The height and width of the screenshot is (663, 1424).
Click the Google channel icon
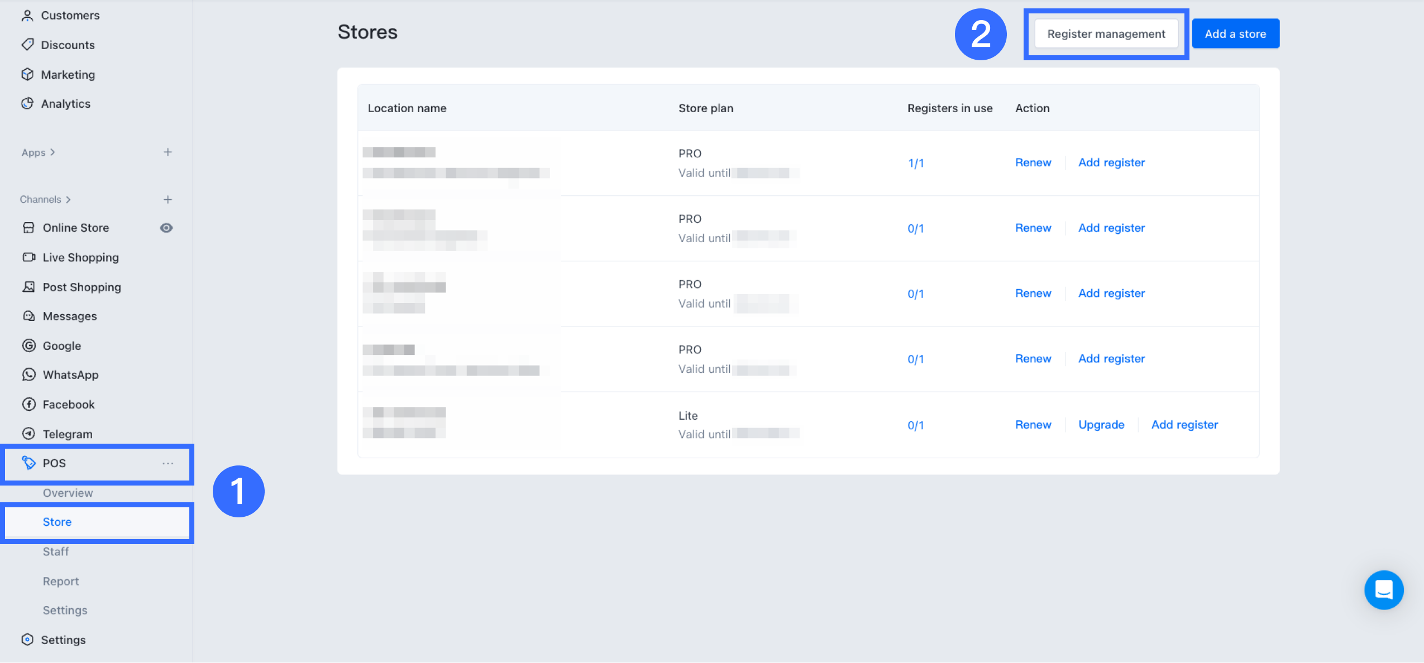coord(28,345)
